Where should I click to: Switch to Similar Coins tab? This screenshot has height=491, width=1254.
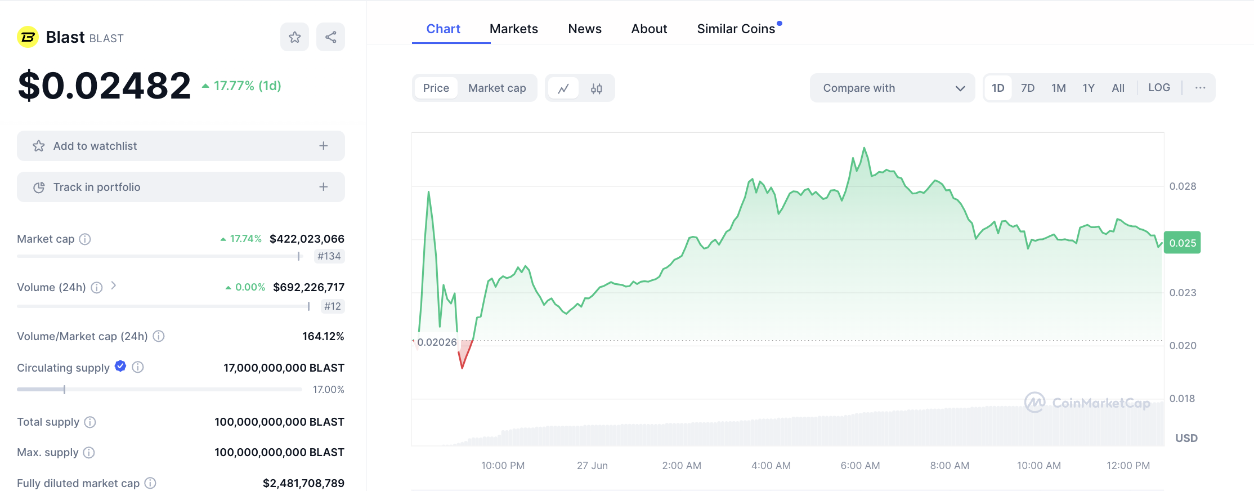736,29
